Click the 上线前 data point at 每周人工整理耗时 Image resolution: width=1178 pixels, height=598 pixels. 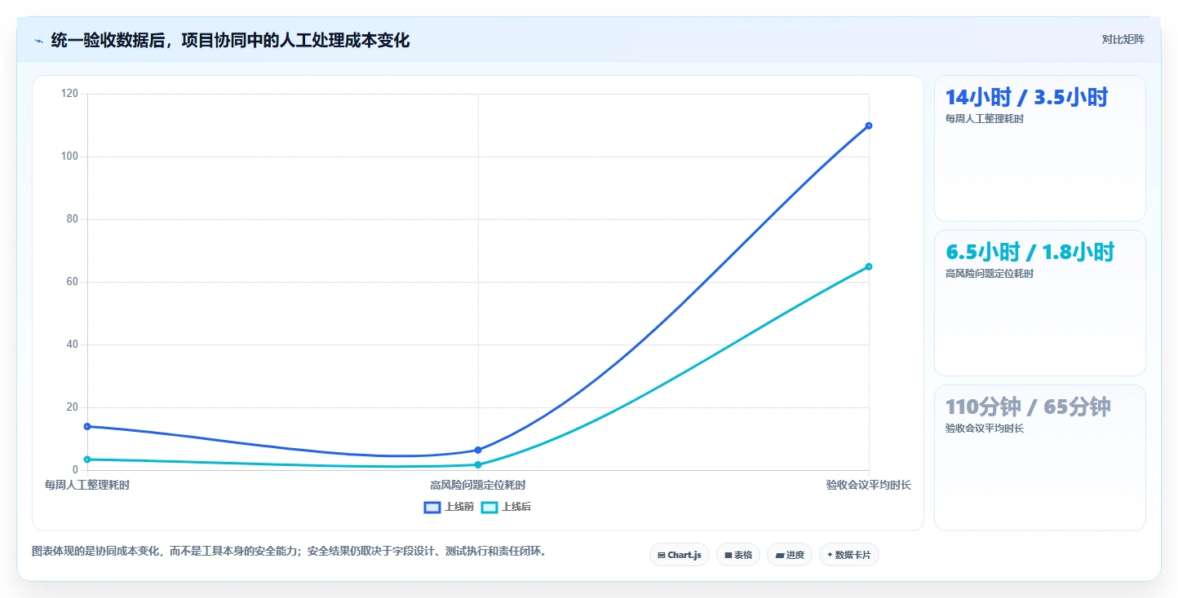87,426
